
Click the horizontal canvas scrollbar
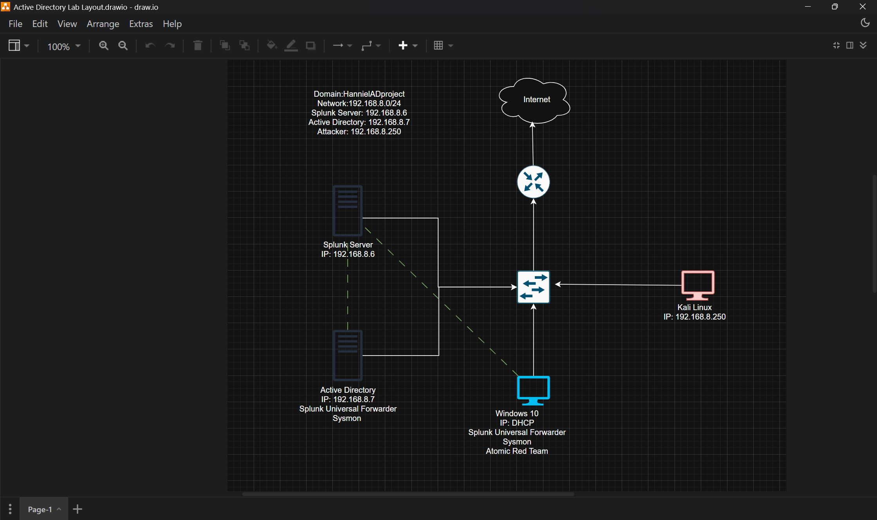[408, 494]
